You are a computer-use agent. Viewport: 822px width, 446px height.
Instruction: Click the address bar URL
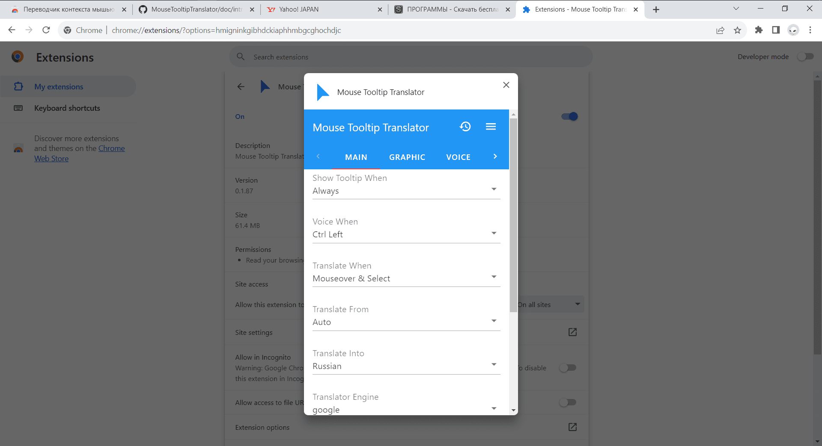(226, 30)
